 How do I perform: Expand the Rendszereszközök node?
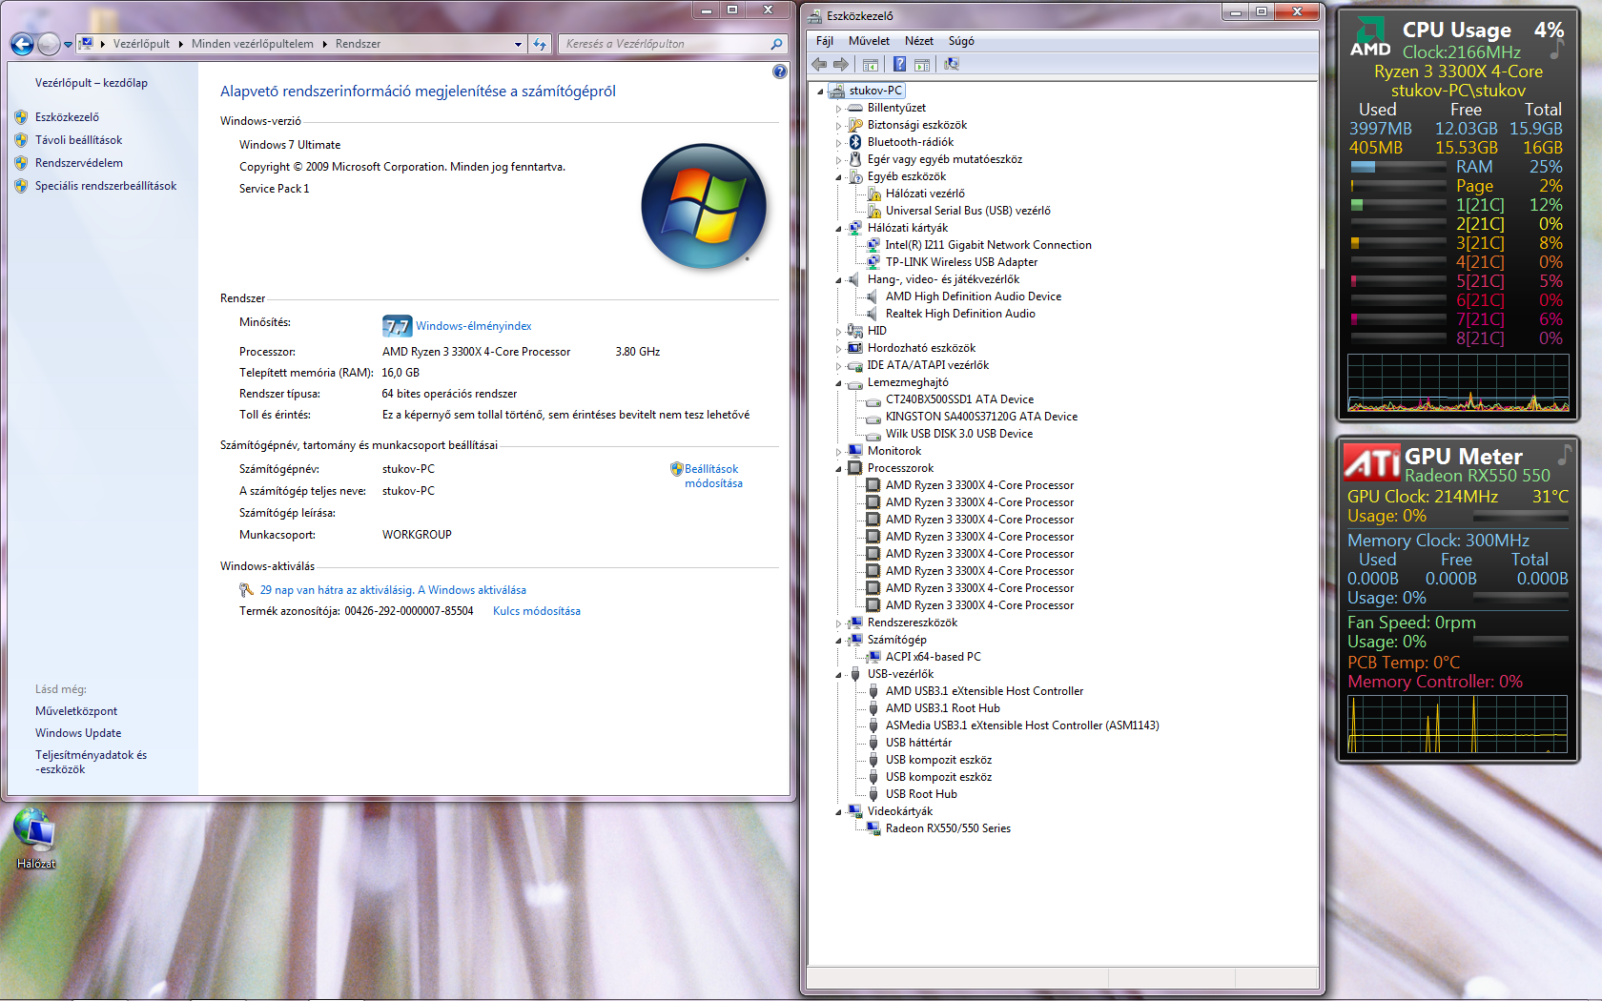839,623
